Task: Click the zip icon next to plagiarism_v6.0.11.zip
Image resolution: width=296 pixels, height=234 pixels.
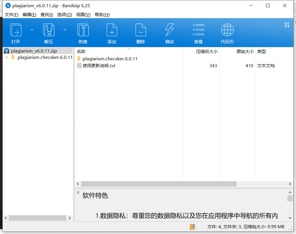Action: [x=7, y=51]
